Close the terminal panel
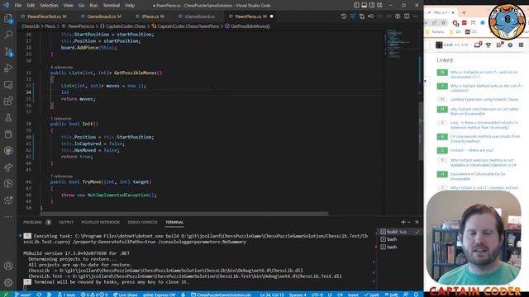Image resolution: width=529 pixels, height=297 pixels. point(417,222)
